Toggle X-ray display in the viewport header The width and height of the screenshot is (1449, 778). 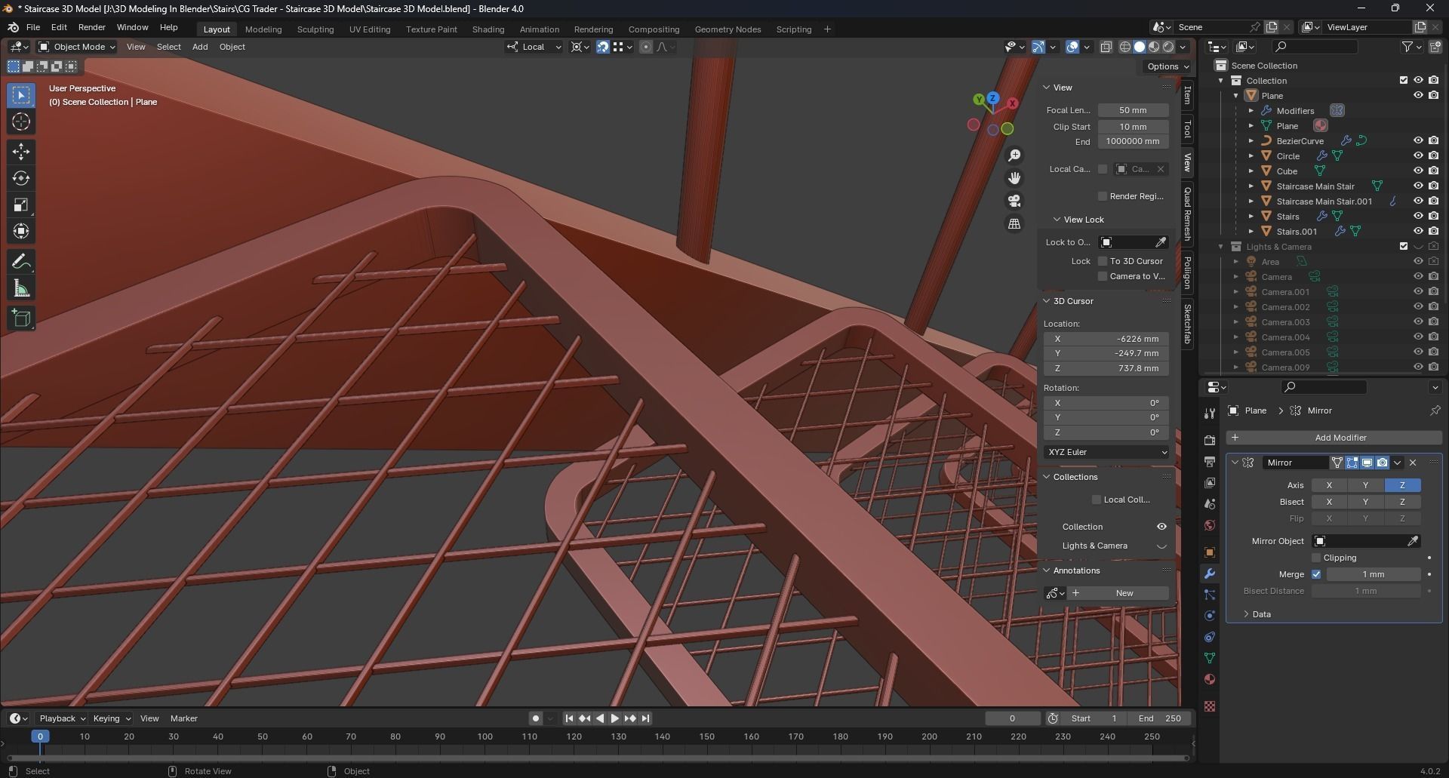click(1106, 47)
